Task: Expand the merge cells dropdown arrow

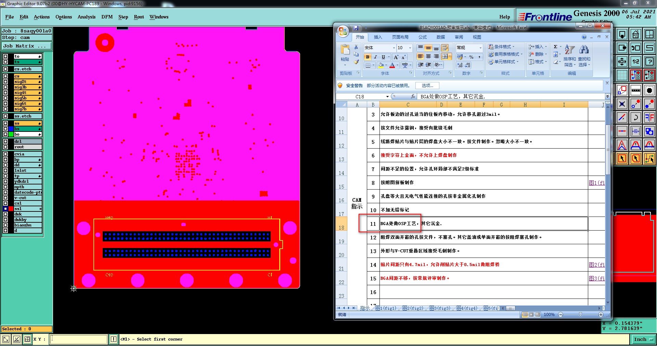Action: pos(450,56)
